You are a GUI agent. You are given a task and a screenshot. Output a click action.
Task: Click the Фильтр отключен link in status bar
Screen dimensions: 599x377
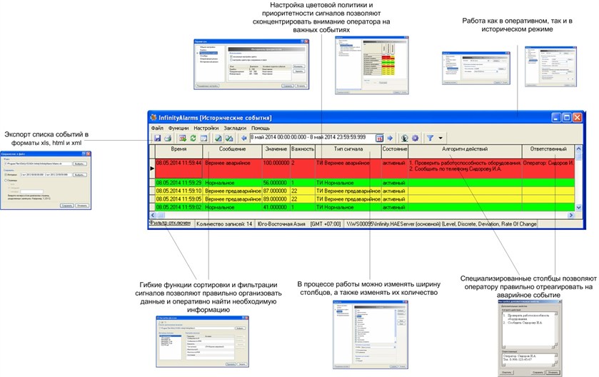click(x=170, y=223)
